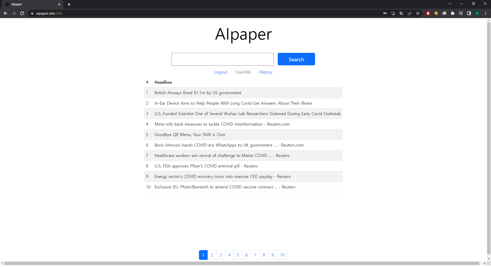The image size is (491, 267).
Task: Open the EU Pfizer/Biontech vaccine contract headline
Action: click(x=225, y=187)
